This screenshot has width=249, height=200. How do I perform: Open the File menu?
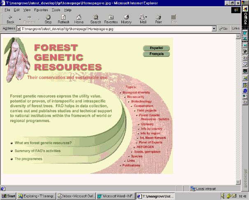(7, 9)
